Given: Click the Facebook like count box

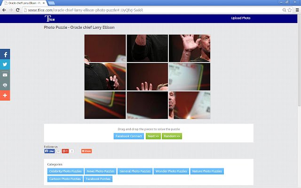Looking at the screenshot, I should tap(58, 151).
